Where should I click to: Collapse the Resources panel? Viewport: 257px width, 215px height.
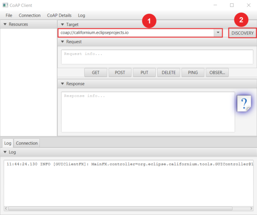tap(5, 24)
